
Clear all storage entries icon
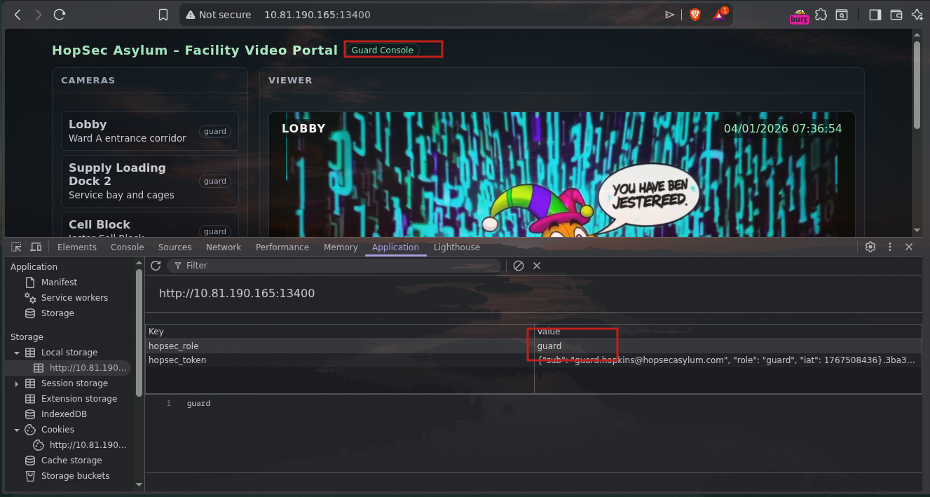tap(519, 266)
